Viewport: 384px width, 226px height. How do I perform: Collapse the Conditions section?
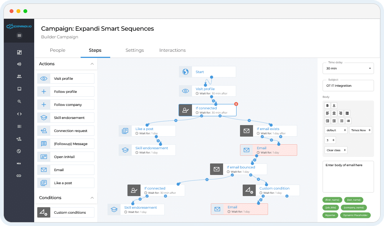(92, 198)
